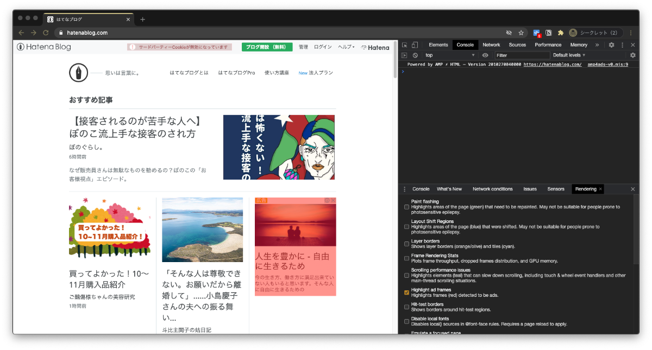Open the What's New drawer tab
The height and width of the screenshot is (350, 652).
click(449, 189)
